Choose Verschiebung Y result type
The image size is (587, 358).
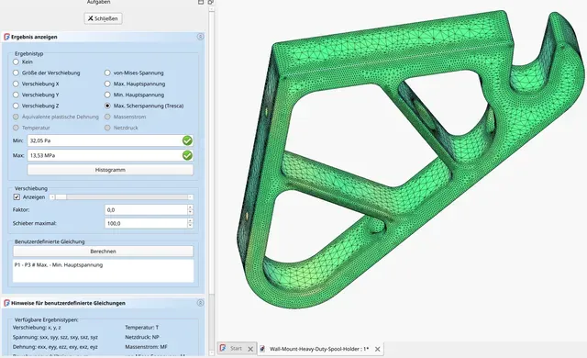16,95
